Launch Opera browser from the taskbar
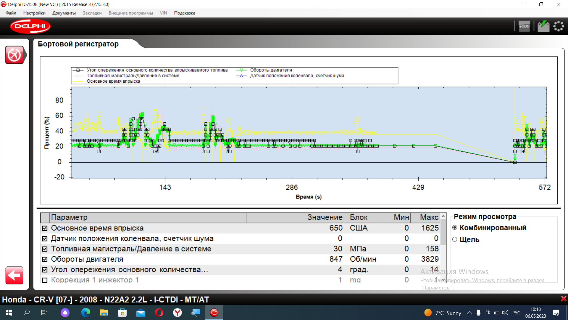Image resolution: width=568 pixels, height=320 pixels. tap(159, 313)
